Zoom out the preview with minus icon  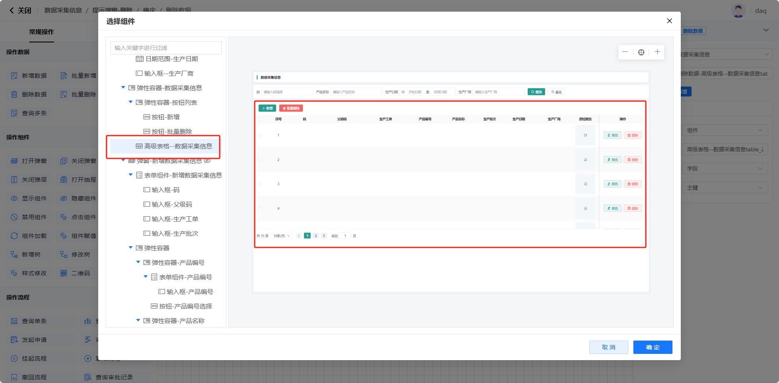click(625, 52)
